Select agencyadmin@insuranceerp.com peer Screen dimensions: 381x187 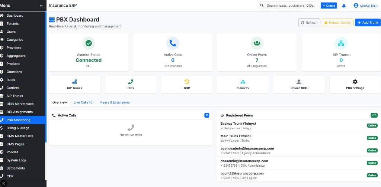299,151
